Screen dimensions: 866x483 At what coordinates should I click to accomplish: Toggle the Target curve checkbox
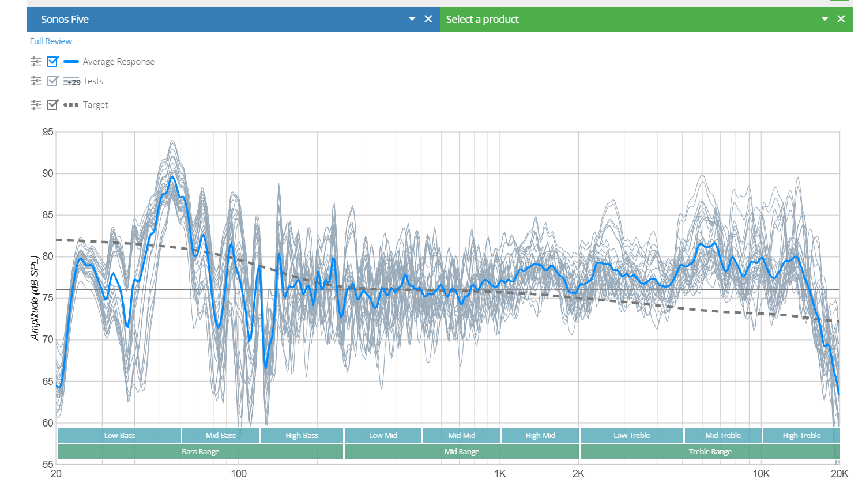(52, 104)
